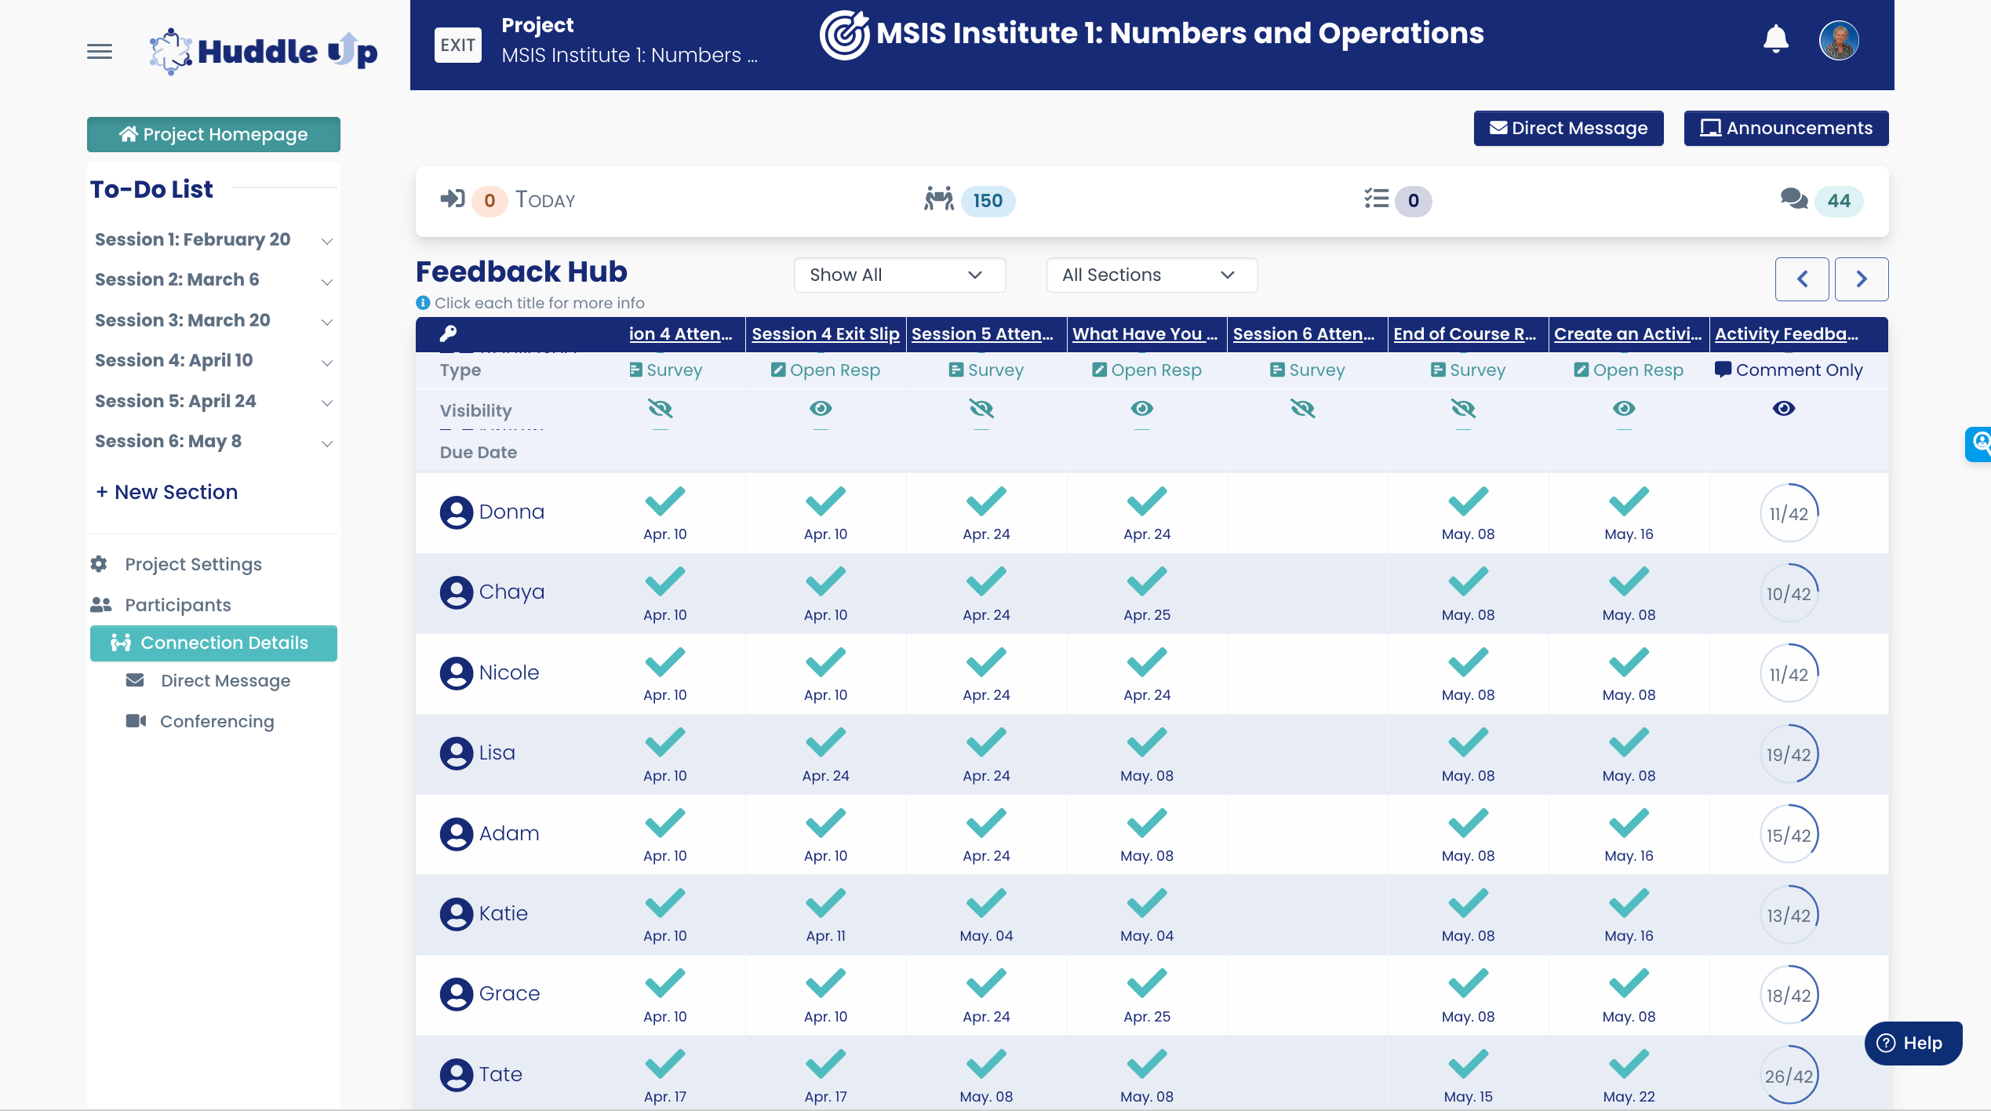Toggle visibility for Create an Activity column
The height and width of the screenshot is (1111, 1991).
coord(1624,408)
